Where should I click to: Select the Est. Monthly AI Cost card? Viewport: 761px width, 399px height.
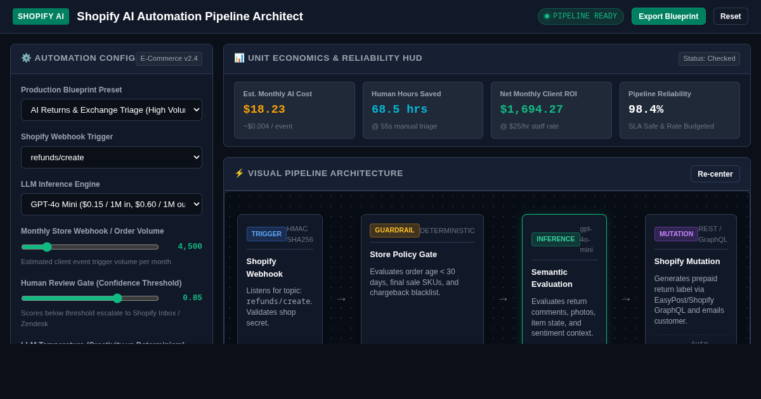tap(294, 110)
